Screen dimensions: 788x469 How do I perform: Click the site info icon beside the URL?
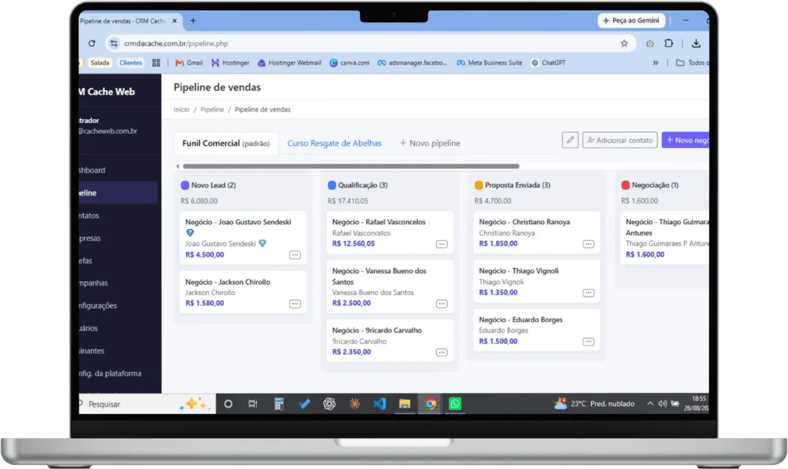113,44
